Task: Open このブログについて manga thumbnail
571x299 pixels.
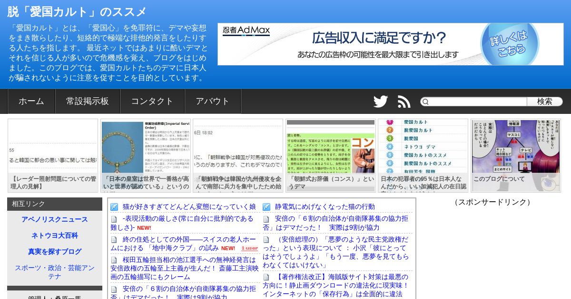Action: (516, 156)
